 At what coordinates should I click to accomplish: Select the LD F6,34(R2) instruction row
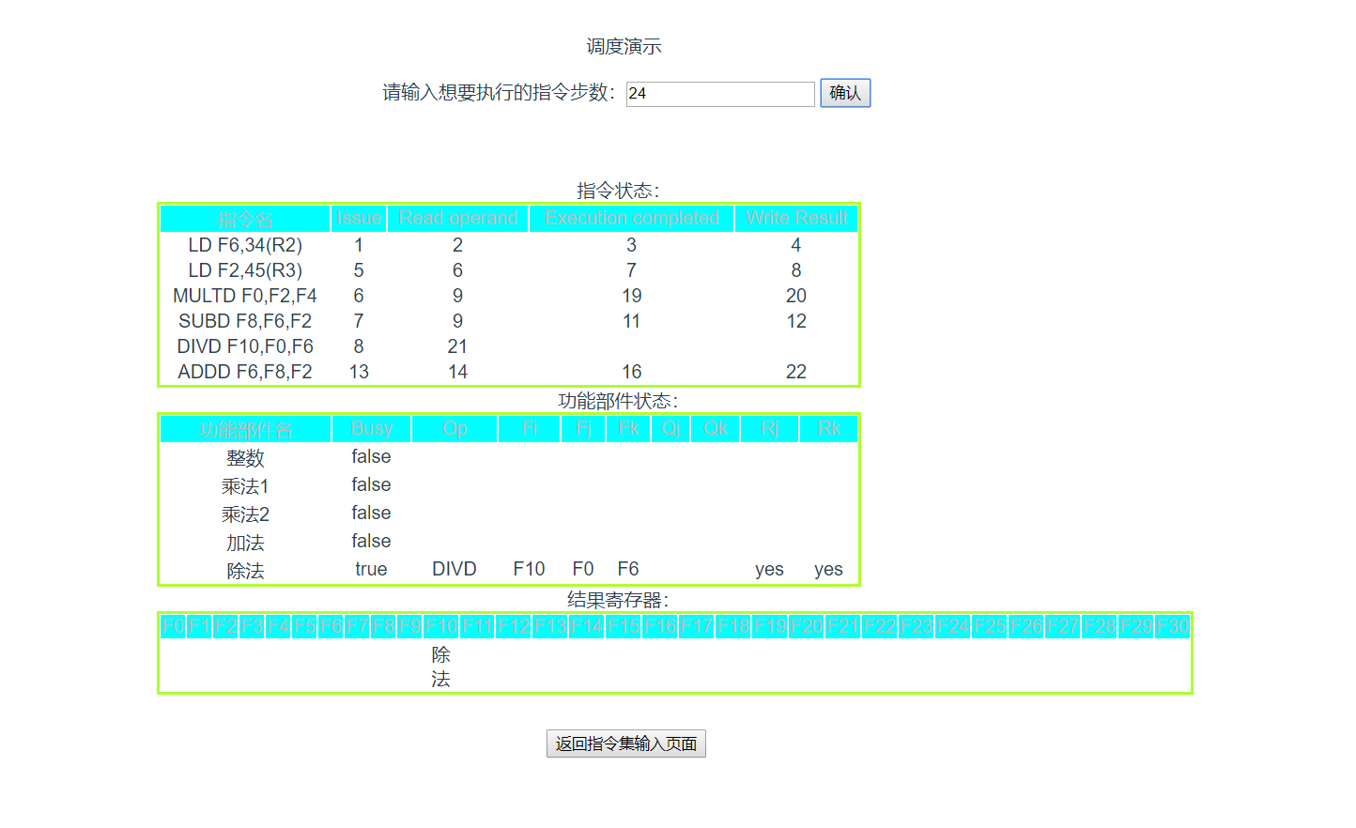point(245,245)
